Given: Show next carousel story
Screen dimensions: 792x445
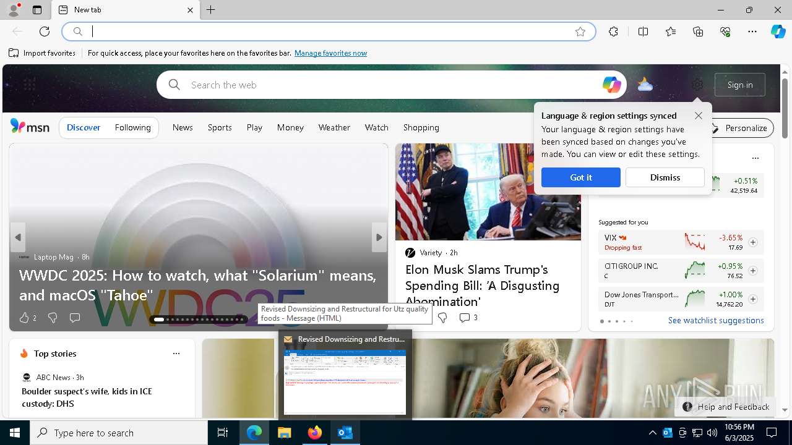Looking at the screenshot, I should pyautogui.click(x=379, y=237).
